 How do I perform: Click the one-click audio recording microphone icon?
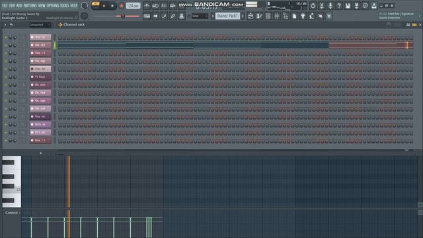click(x=330, y=5)
